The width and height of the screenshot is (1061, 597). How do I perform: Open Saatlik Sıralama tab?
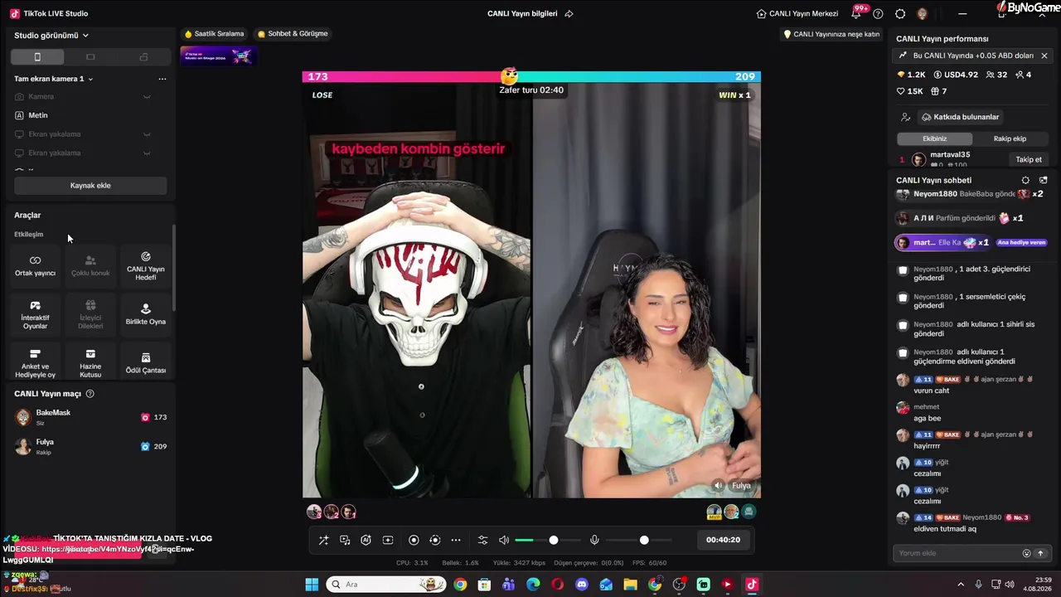[x=215, y=34]
